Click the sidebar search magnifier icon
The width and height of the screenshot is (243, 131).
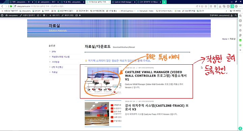pyautogui.click(x=240, y=15)
